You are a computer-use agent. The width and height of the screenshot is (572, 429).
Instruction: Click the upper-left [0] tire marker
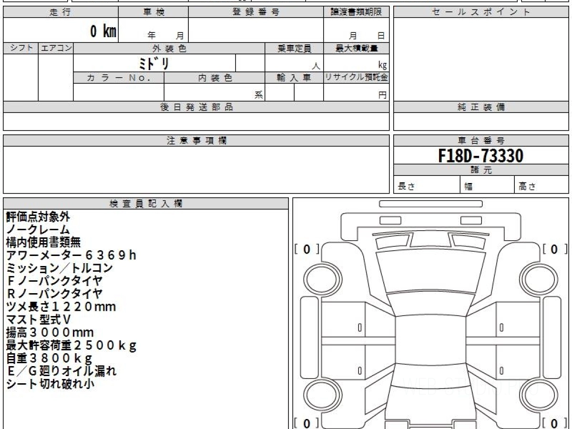pos(306,249)
